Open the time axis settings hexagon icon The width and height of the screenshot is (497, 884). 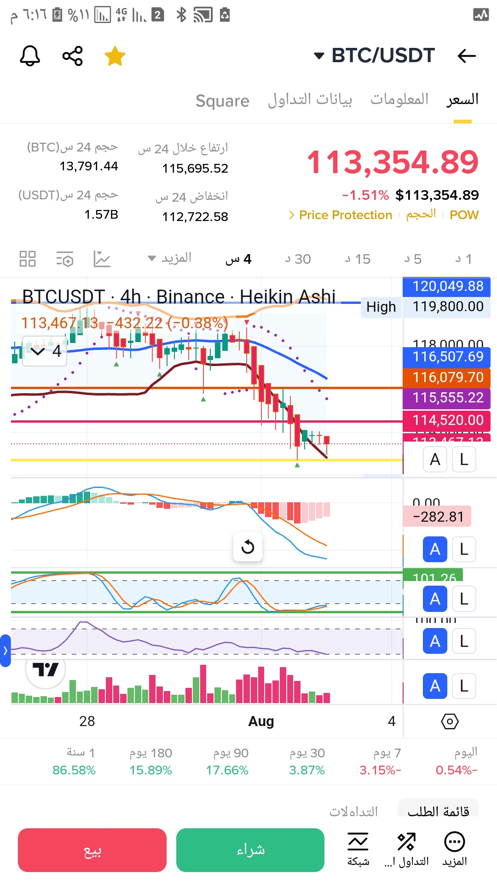coord(450,721)
